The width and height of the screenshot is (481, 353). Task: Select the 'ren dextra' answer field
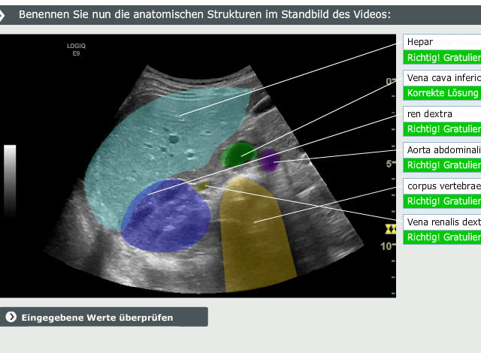click(x=442, y=113)
